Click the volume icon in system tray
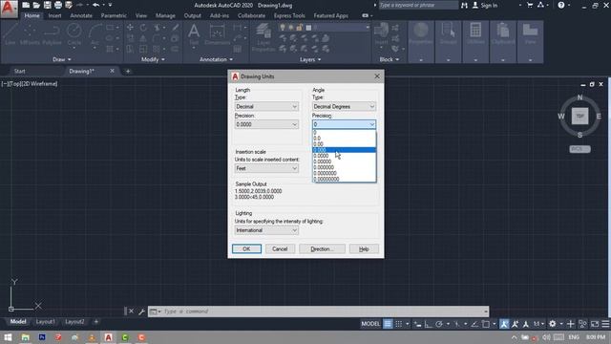 point(547,337)
